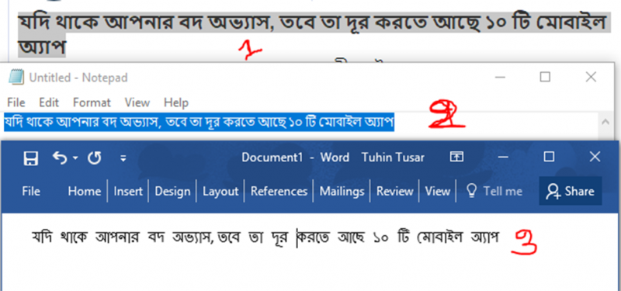Switch to the Review ribbon tab
The height and width of the screenshot is (291, 621).
[x=394, y=191]
